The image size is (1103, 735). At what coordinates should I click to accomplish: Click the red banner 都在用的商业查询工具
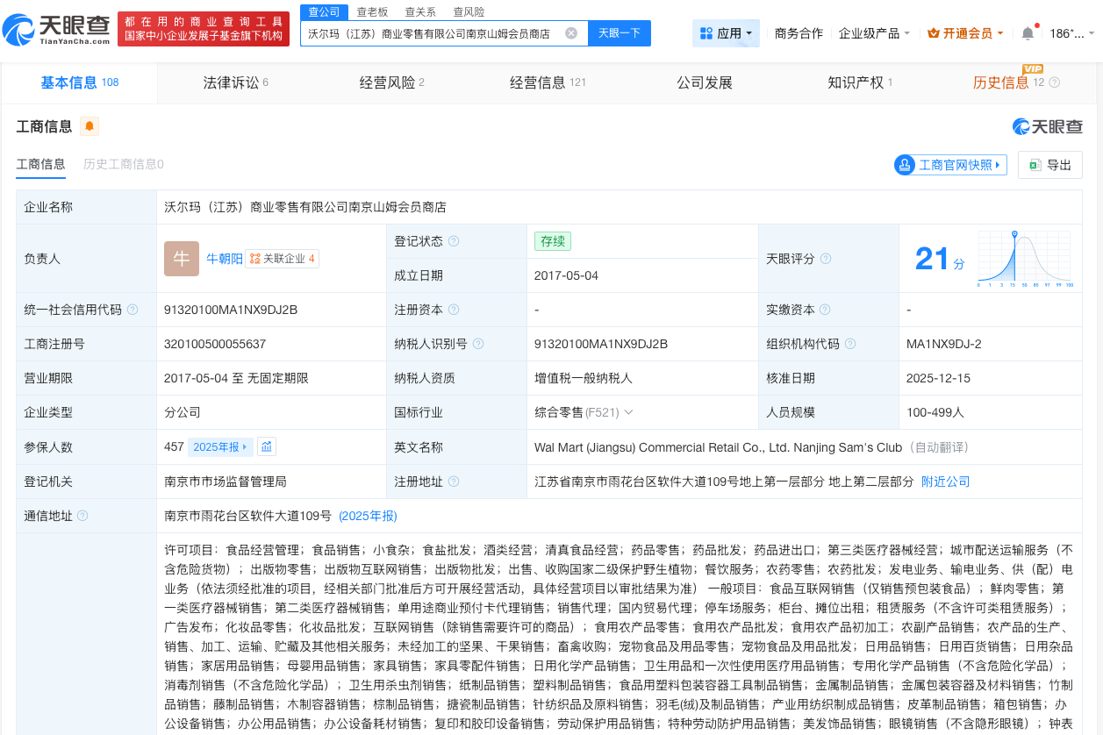point(203,29)
